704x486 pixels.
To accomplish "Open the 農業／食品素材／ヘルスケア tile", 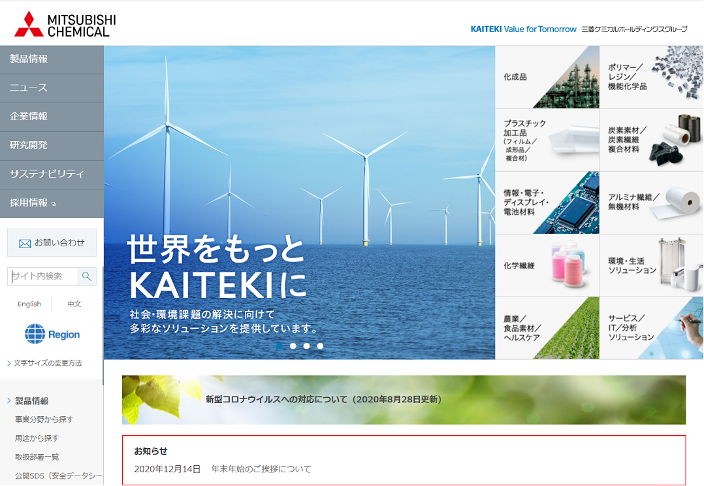I will tap(547, 328).
